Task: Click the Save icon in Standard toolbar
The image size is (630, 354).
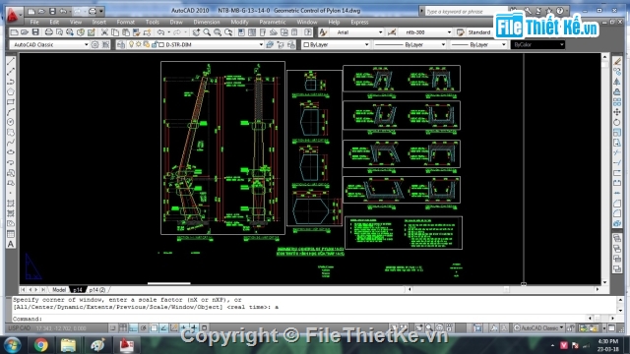Action: (x=35, y=32)
